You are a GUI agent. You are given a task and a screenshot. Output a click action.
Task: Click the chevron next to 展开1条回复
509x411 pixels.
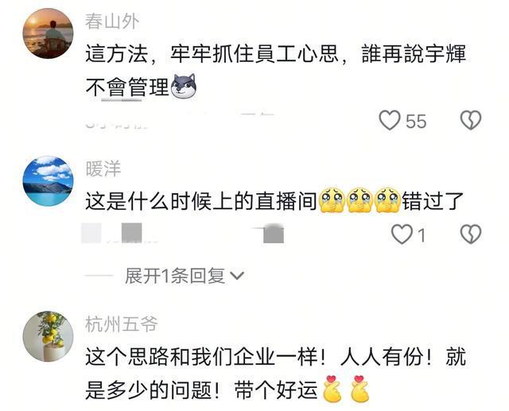(237, 276)
